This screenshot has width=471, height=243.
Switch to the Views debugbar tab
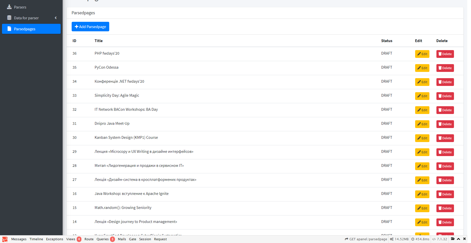point(71,239)
